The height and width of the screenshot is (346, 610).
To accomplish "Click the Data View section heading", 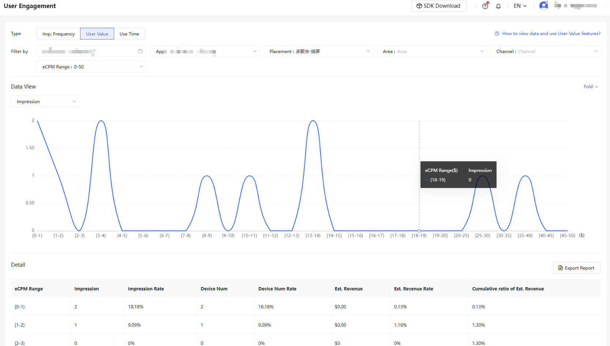I will click(x=23, y=87).
